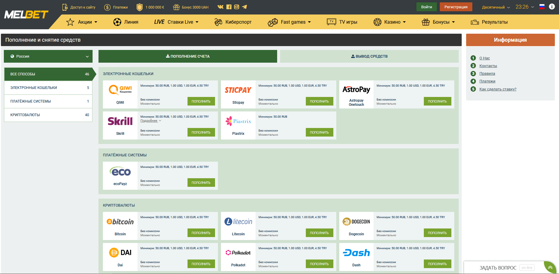Click the Skrill logo
Image resolution: width=559 pixels, height=274 pixels.
coord(120,121)
